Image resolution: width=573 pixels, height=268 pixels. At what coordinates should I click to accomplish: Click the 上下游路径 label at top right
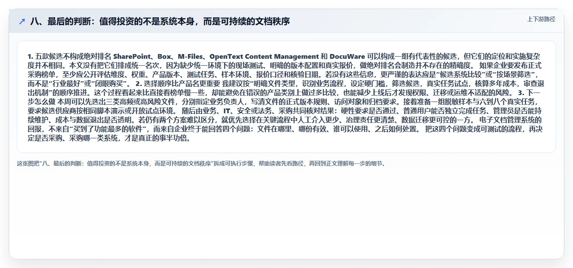[x=541, y=19]
